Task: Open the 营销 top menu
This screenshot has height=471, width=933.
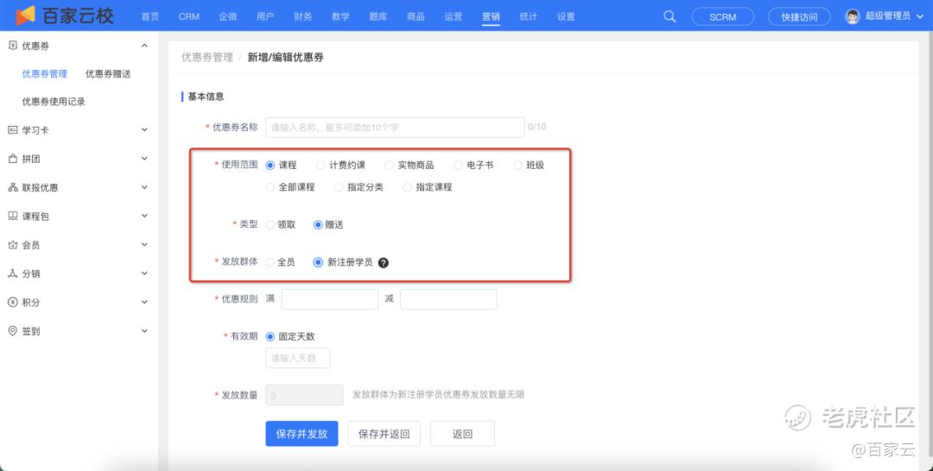Action: pos(491,16)
